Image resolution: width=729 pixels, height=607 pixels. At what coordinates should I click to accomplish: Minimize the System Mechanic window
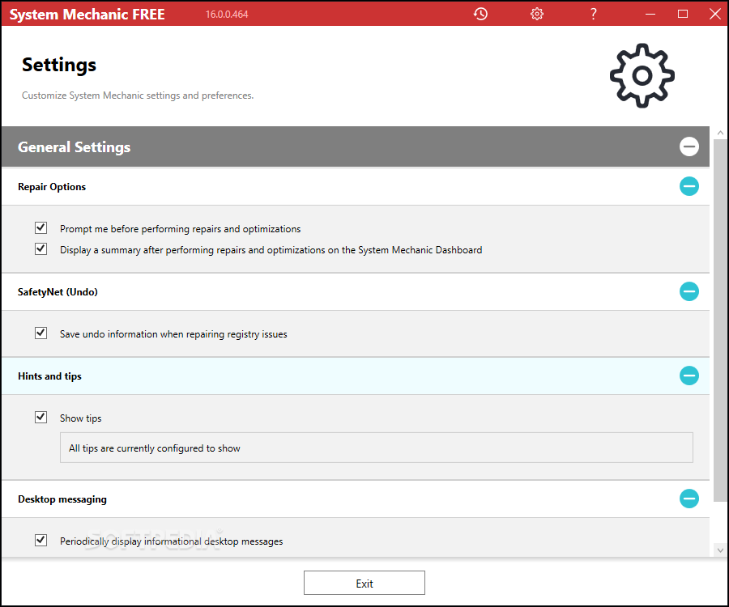[650, 14]
